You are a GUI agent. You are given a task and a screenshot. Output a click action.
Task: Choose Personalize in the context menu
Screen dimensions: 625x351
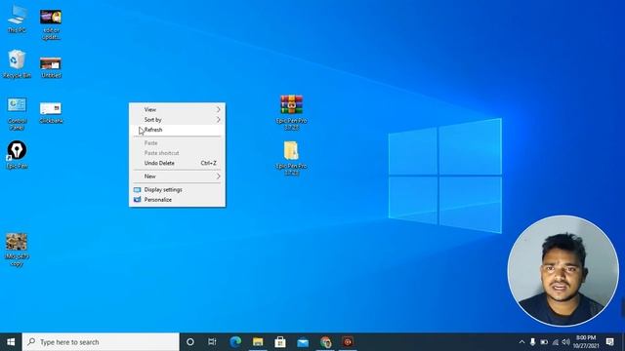(x=177, y=200)
